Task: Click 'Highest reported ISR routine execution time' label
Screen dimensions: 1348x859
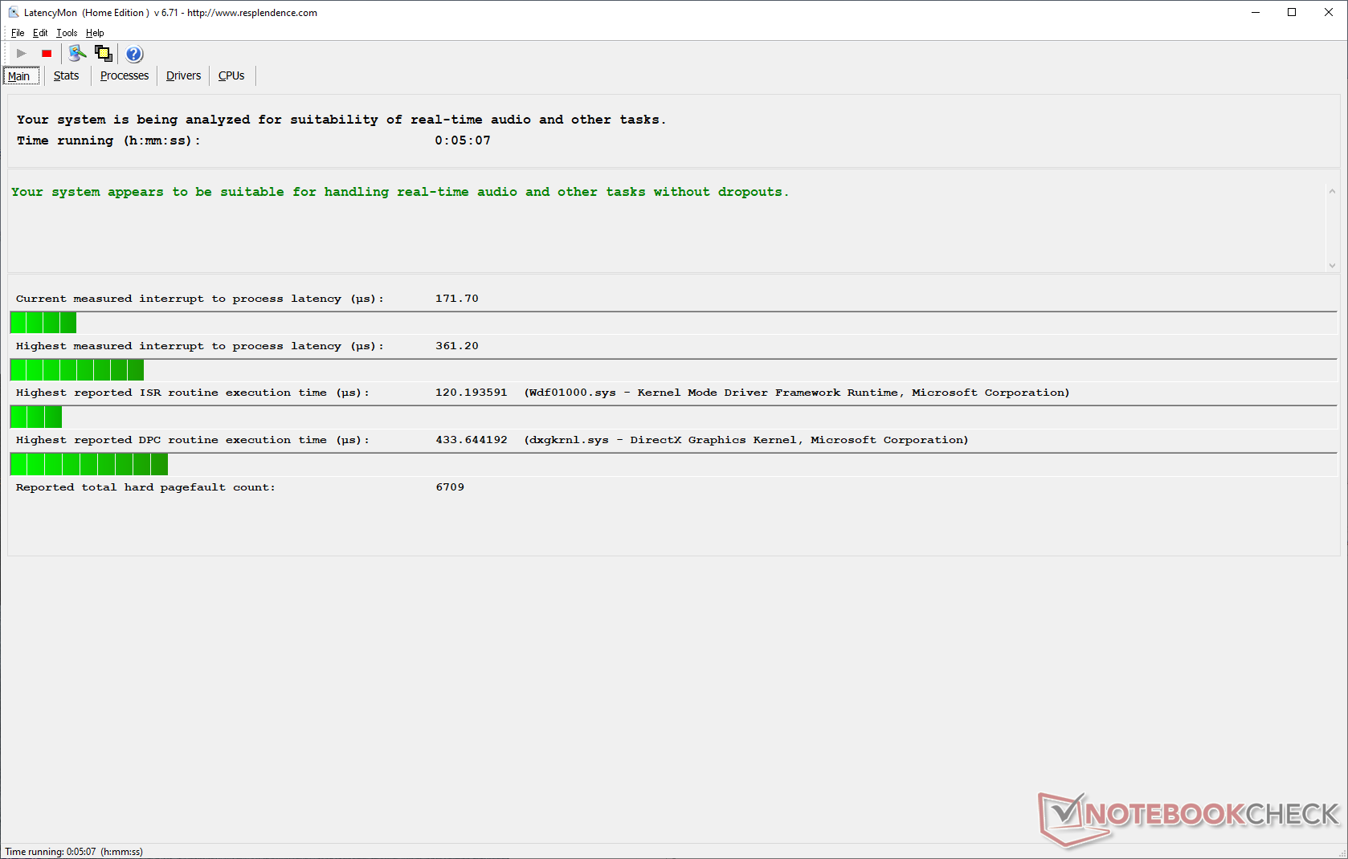Action: [193, 393]
